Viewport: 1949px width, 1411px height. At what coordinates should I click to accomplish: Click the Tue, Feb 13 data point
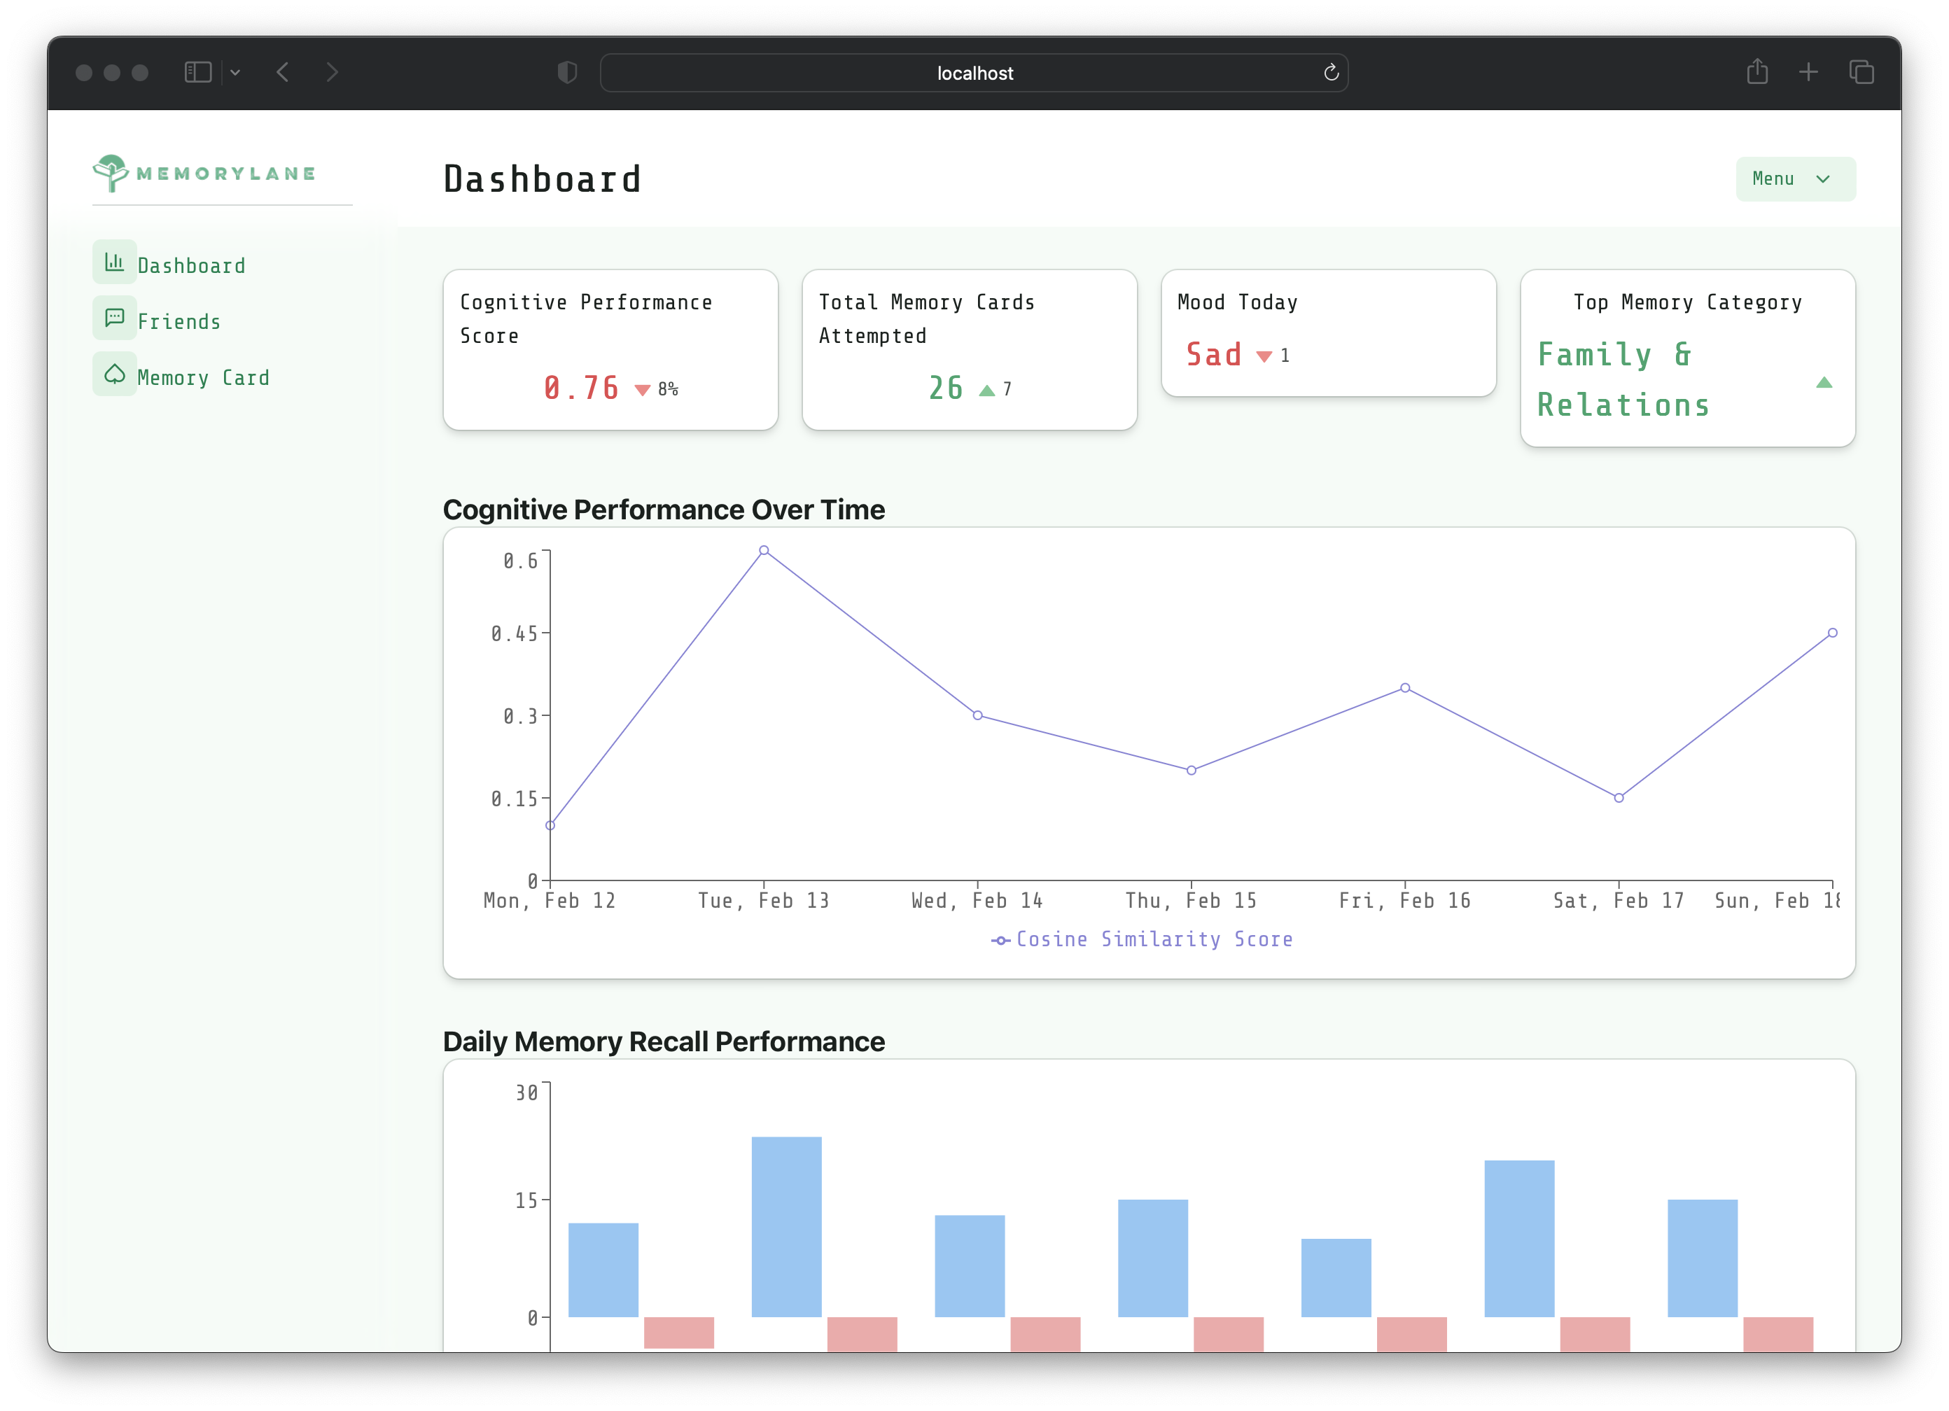763,550
